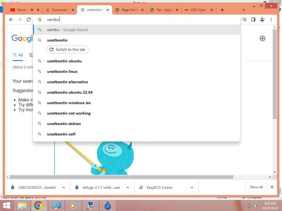Viewport: 282px width, 211px height.
Task: Click the Google logo
Action: point(22,38)
